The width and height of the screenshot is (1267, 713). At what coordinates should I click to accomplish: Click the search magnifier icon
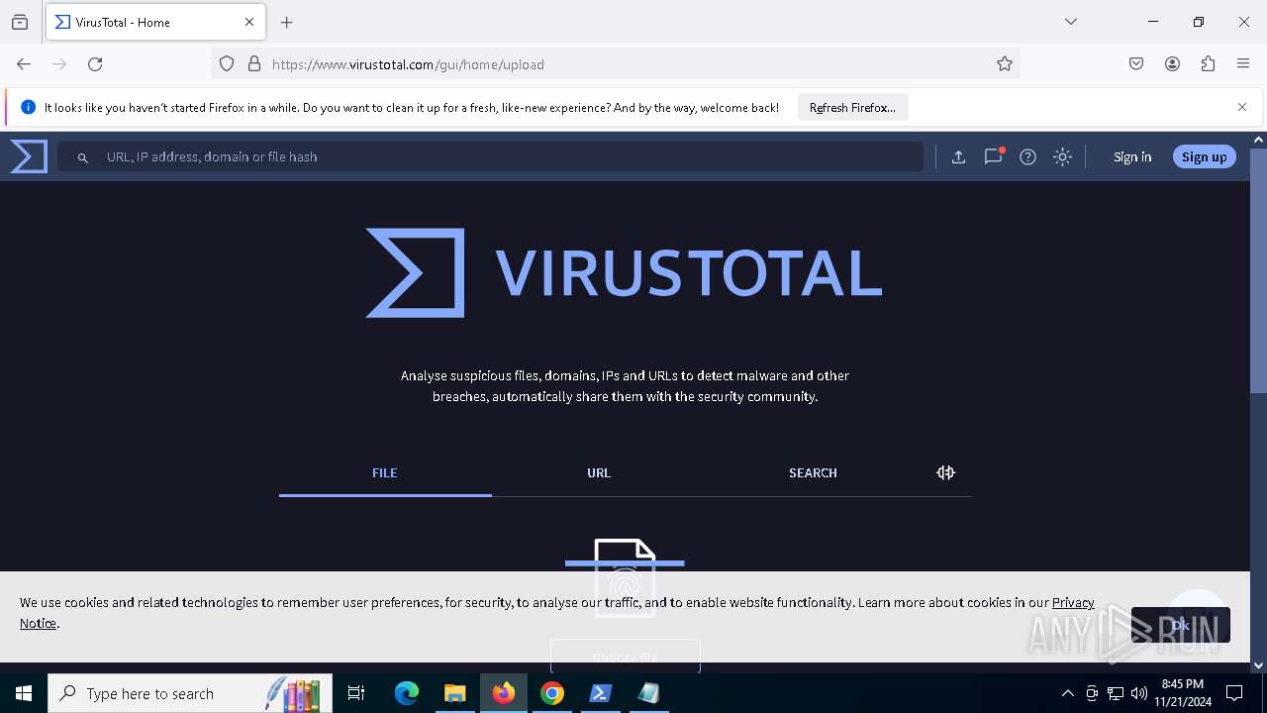point(83,157)
